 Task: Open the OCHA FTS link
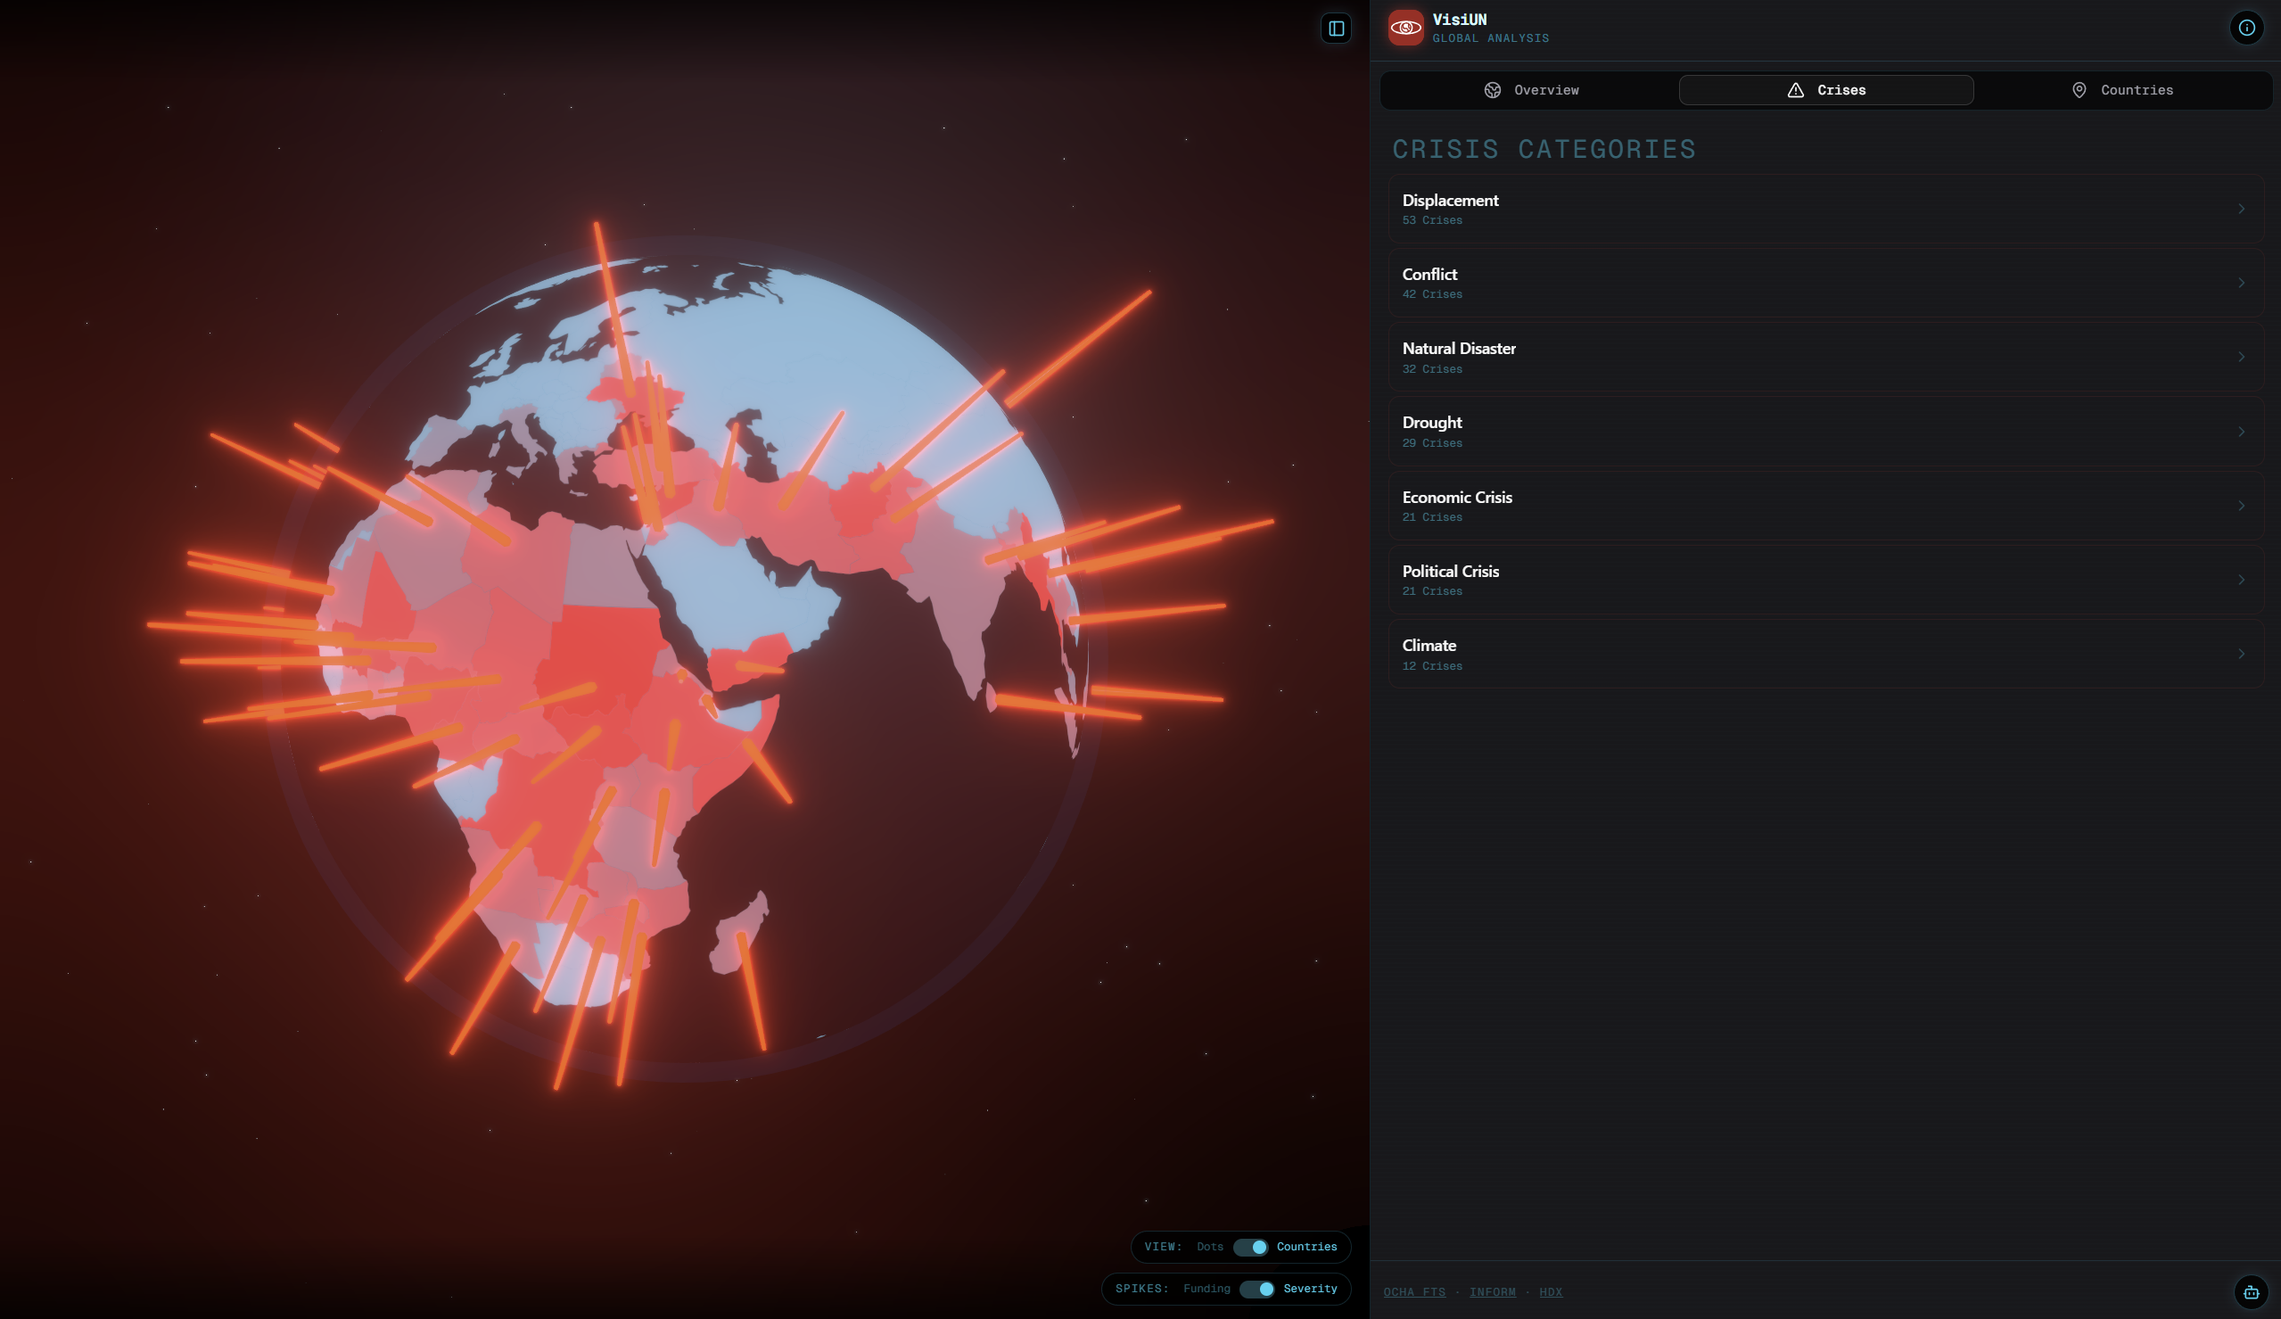1414,1293
